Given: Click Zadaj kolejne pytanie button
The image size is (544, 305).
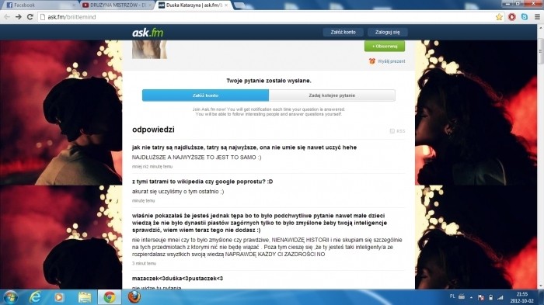Looking at the screenshot, I should pos(332,95).
